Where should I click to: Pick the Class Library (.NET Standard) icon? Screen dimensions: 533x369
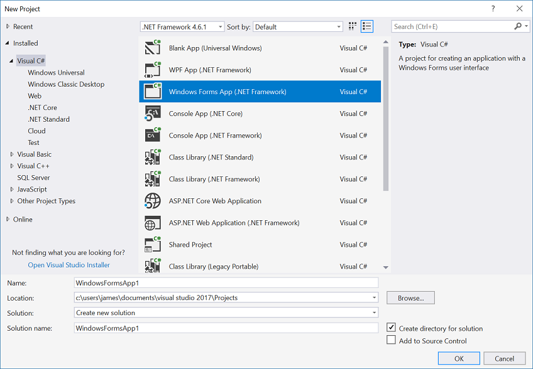(153, 157)
